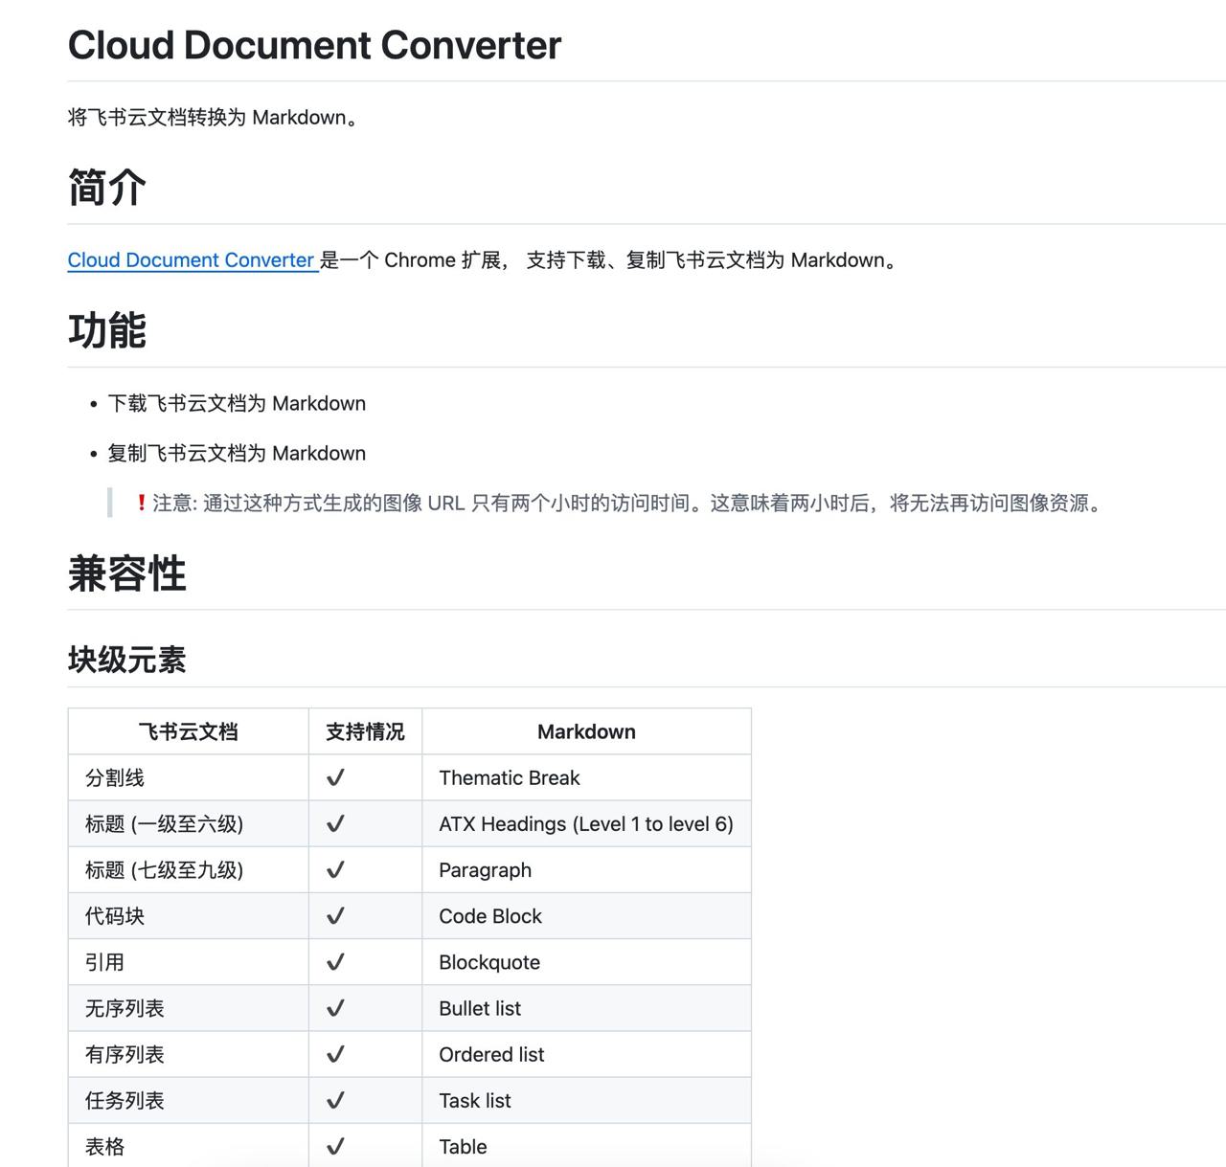This screenshot has height=1167, width=1226.
Task: Click the checkmark in the 代码块 row
Action: point(335,915)
